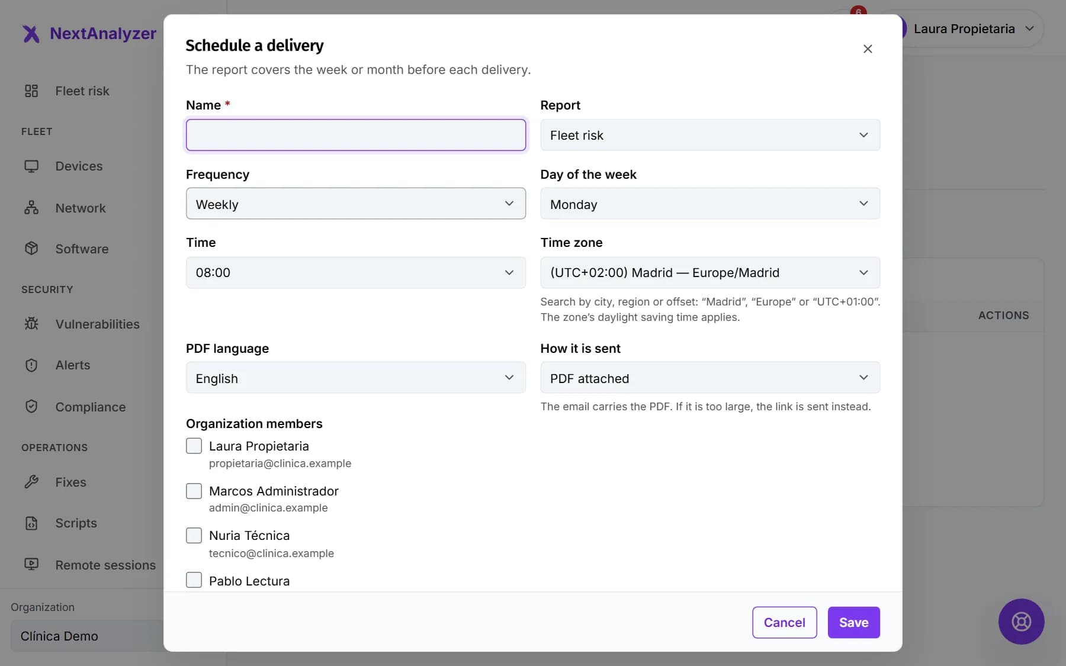Click the admin@clinica.example email text

(x=268, y=507)
